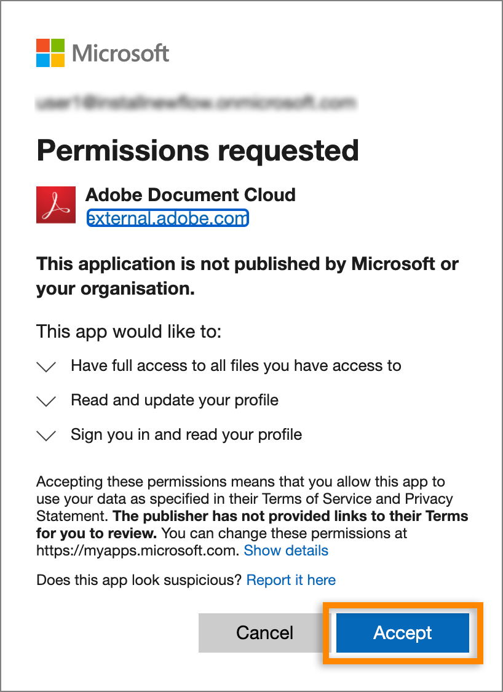The image size is (503, 692).
Task: Click 'Have full access to all files' text
Action: (236, 366)
